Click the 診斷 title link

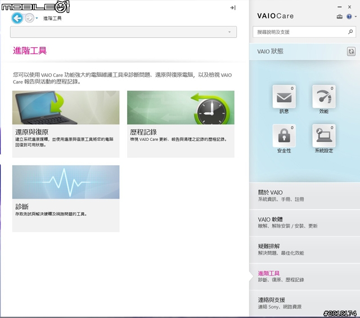click(x=22, y=206)
